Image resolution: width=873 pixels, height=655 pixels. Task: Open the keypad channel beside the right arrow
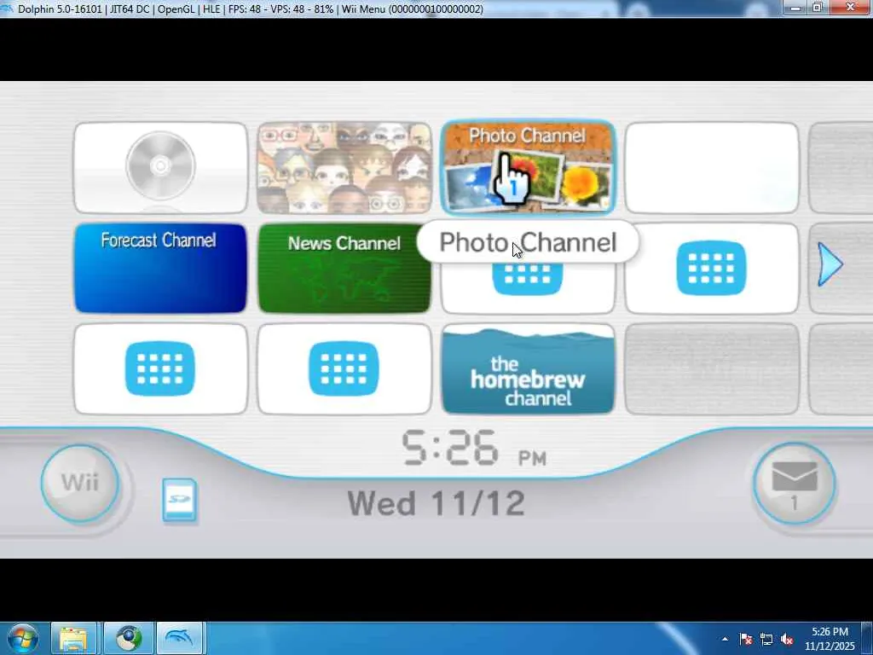pos(712,268)
